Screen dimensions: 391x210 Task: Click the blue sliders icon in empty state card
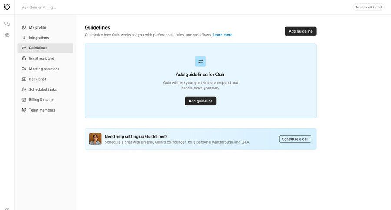pos(200,62)
